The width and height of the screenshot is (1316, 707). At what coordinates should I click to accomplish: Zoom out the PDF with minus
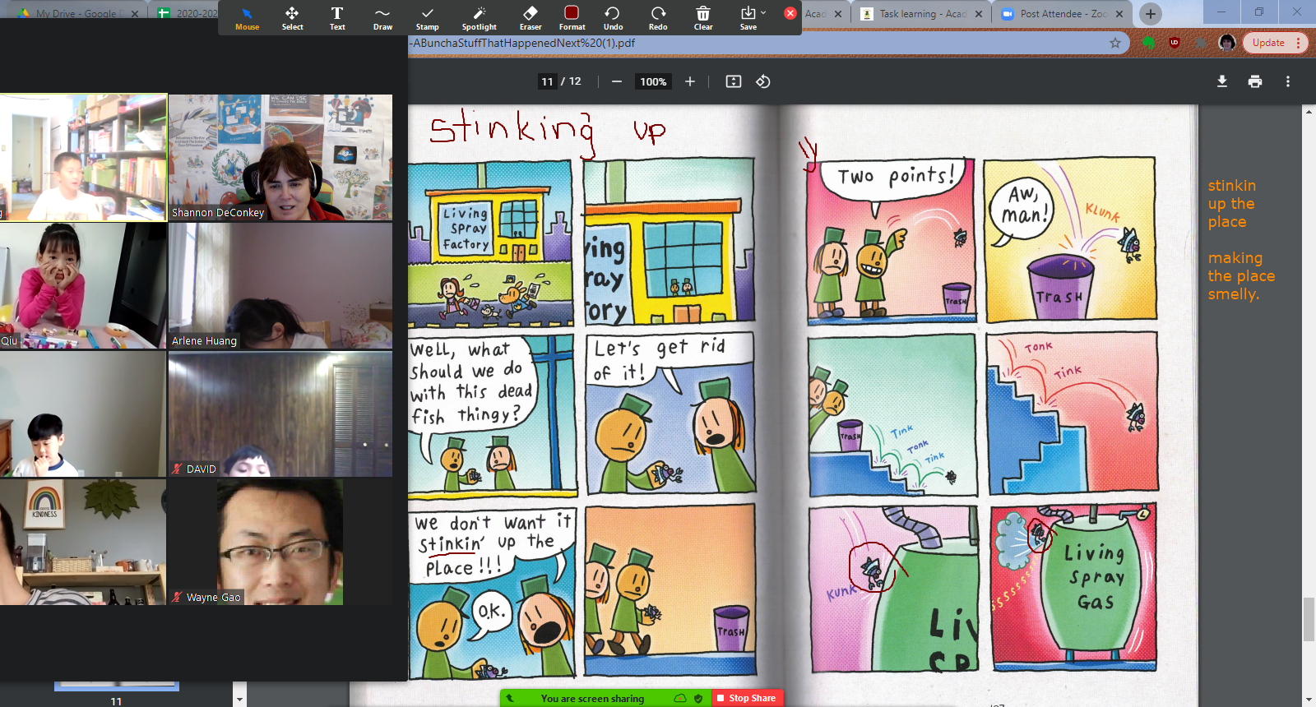point(617,81)
